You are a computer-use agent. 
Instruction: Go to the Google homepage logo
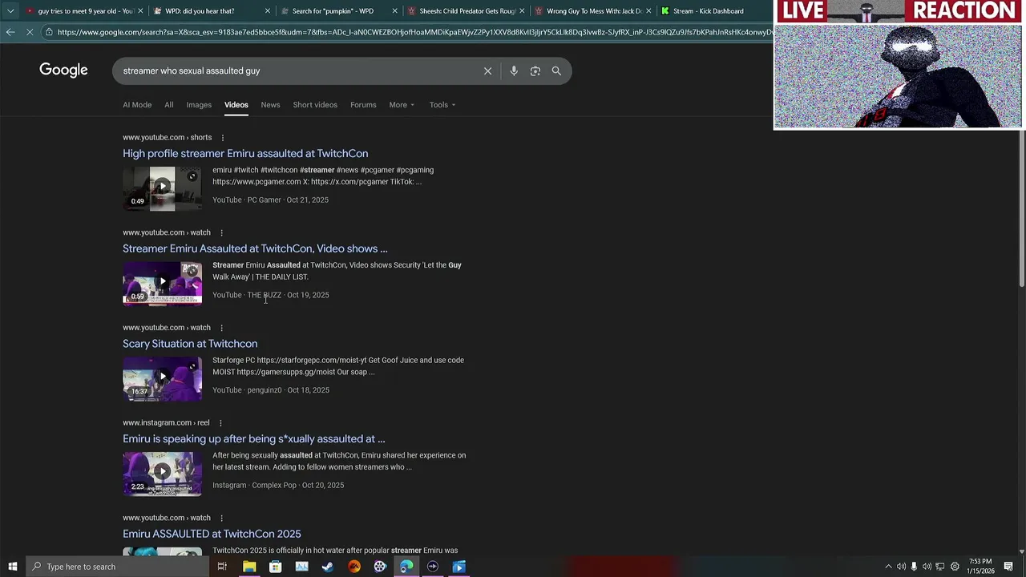[63, 71]
